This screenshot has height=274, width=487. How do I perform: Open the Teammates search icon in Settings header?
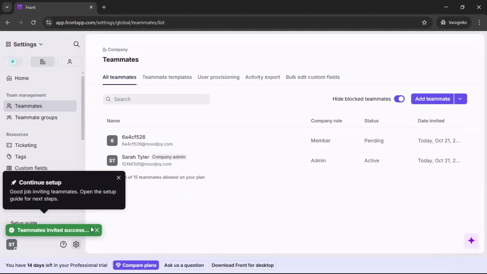click(76, 44)
